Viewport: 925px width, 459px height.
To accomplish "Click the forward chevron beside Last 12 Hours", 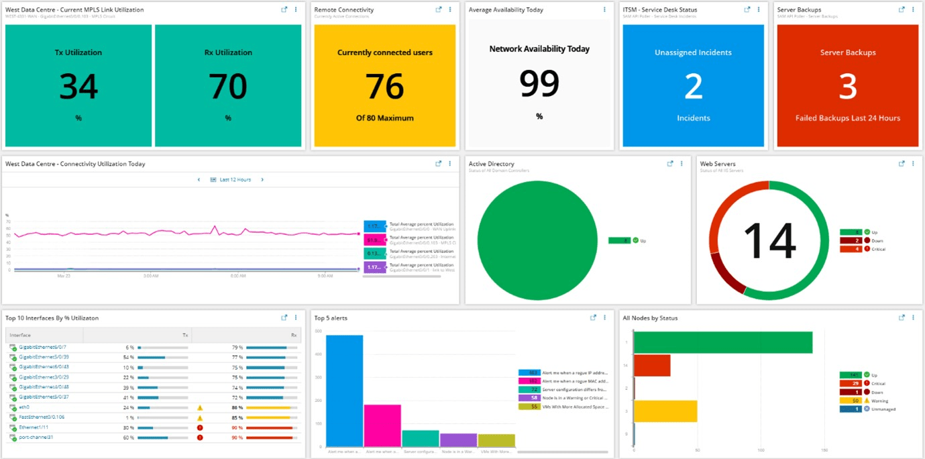I will pyautogui.click(x=262, y=179).
